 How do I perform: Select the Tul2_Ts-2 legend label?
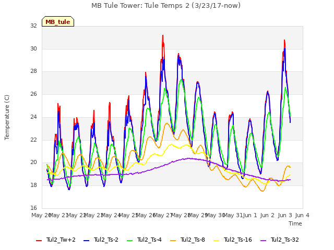pos(106,240)
